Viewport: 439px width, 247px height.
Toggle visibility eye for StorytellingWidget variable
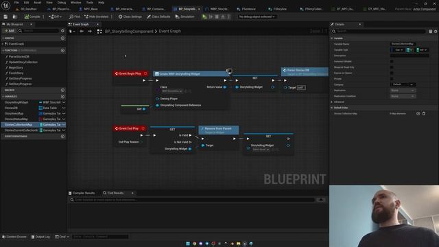(64, 102)
